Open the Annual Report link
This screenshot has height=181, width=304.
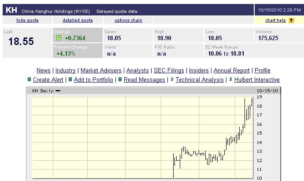(231, 70)
